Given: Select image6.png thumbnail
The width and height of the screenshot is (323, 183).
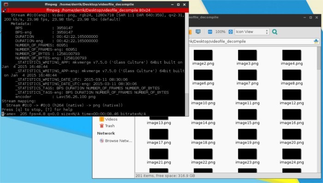Looking at the screenshot, I should click(x=203, y=75).
